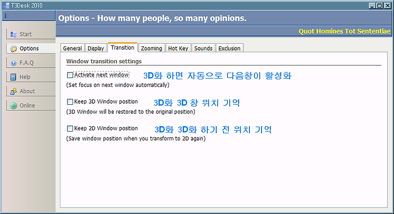Click 'Save window position when you transform' text
Image resolution: width=394 pixels, height=214 pixels.
coord(136,139)
